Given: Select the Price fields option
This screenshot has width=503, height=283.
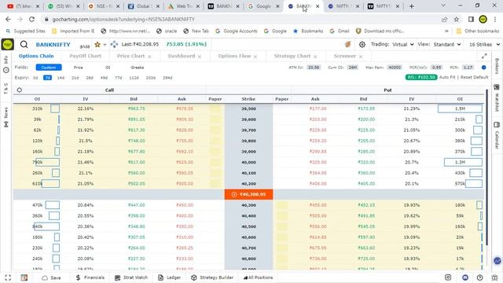Looking at the screenshot, I should click(x=78, y=68).
